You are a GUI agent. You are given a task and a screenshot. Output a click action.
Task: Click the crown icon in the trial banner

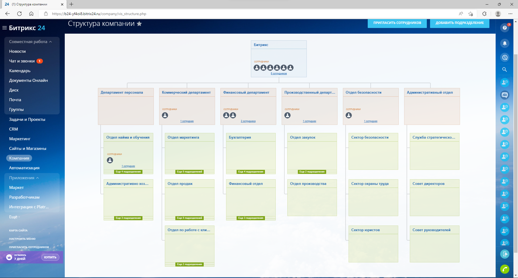pyautogui.click(x=9, y=257)
